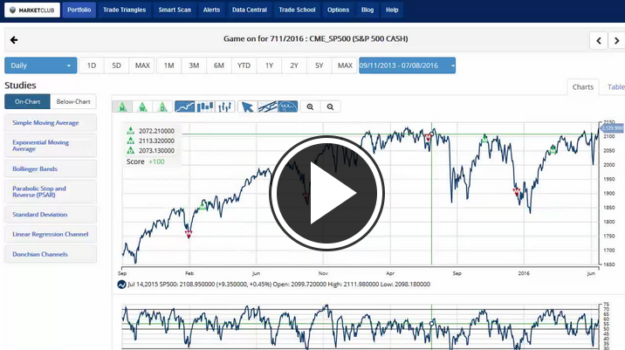Open the date range dropdown
Screen dimensions: 625x350
pyautogui.click(x=407, y=65)
